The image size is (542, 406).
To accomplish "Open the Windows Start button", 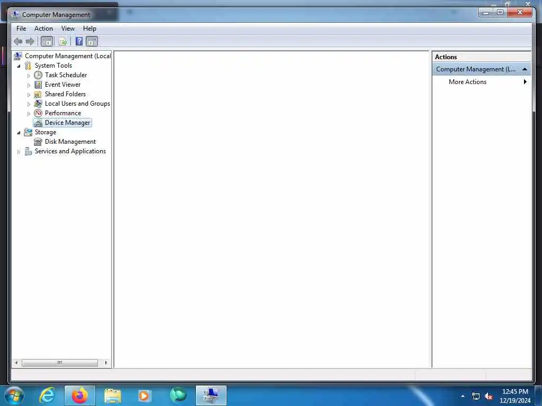I will pos(14,395).
